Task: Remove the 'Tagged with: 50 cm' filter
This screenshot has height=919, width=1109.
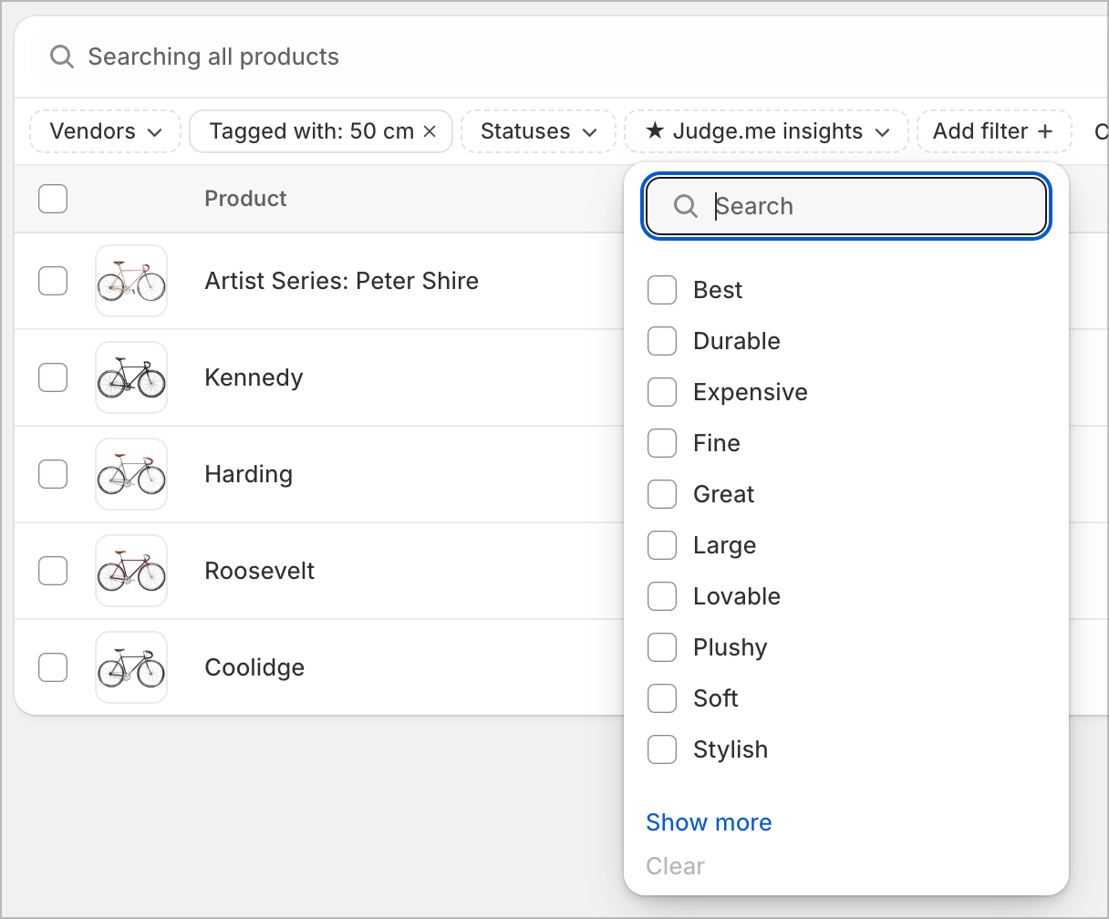Action: coord(430,131)
